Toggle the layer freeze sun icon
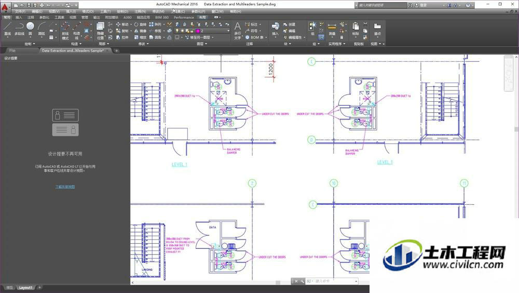Image resolution: width=519 pixels, height=293 pixels. point(182,31)
